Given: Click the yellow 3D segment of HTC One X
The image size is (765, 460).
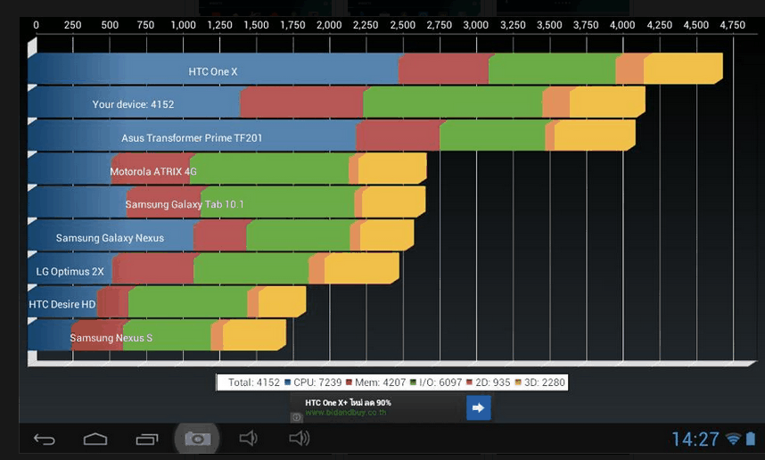Looking at the screenshot, I should coord(683,69).
